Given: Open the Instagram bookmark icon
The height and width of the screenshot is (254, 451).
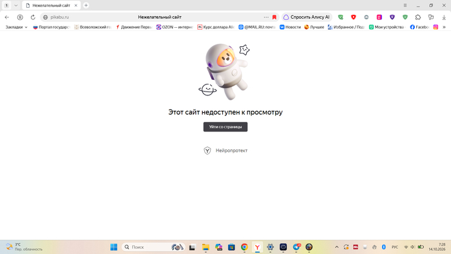Looking at the screenshot, I should 436,27.
